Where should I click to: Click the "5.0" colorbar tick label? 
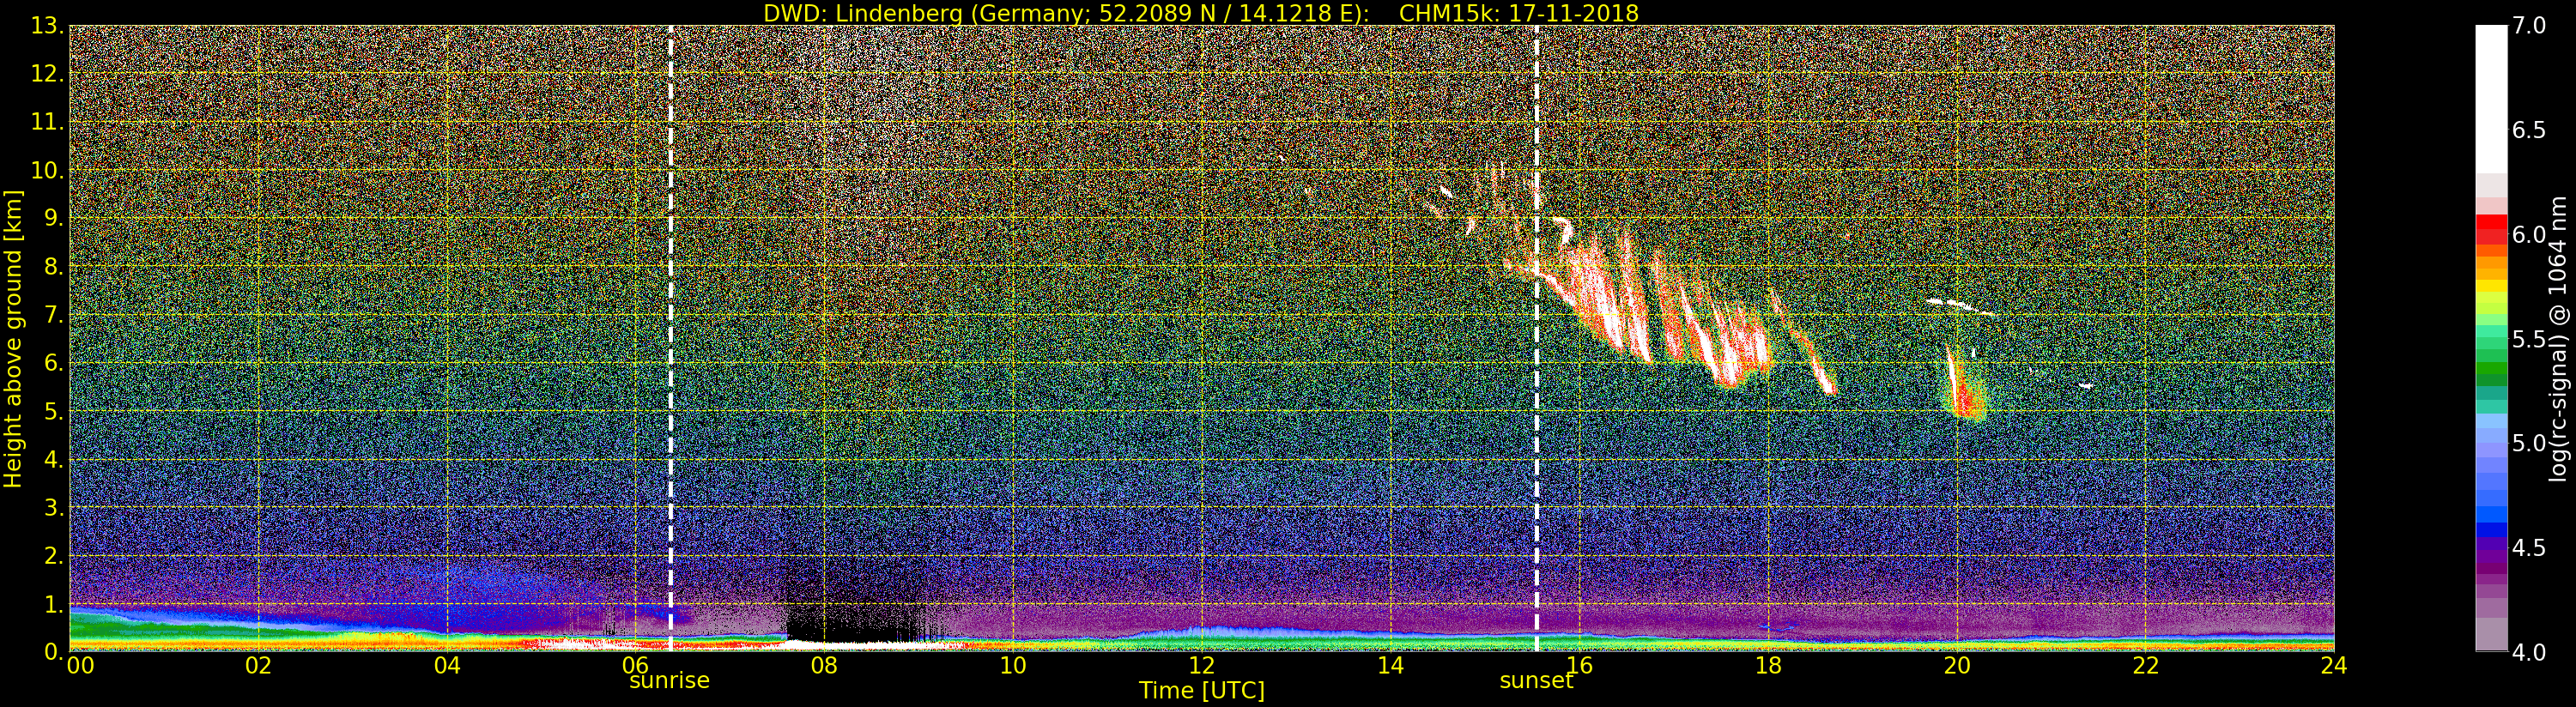(2529, 443)
